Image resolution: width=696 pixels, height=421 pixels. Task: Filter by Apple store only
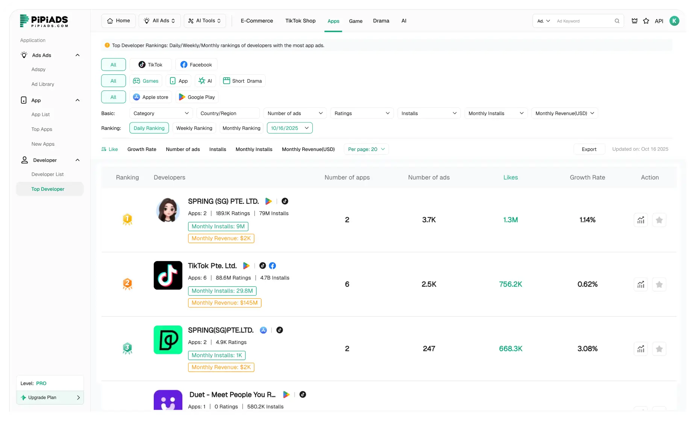[150, 97]
